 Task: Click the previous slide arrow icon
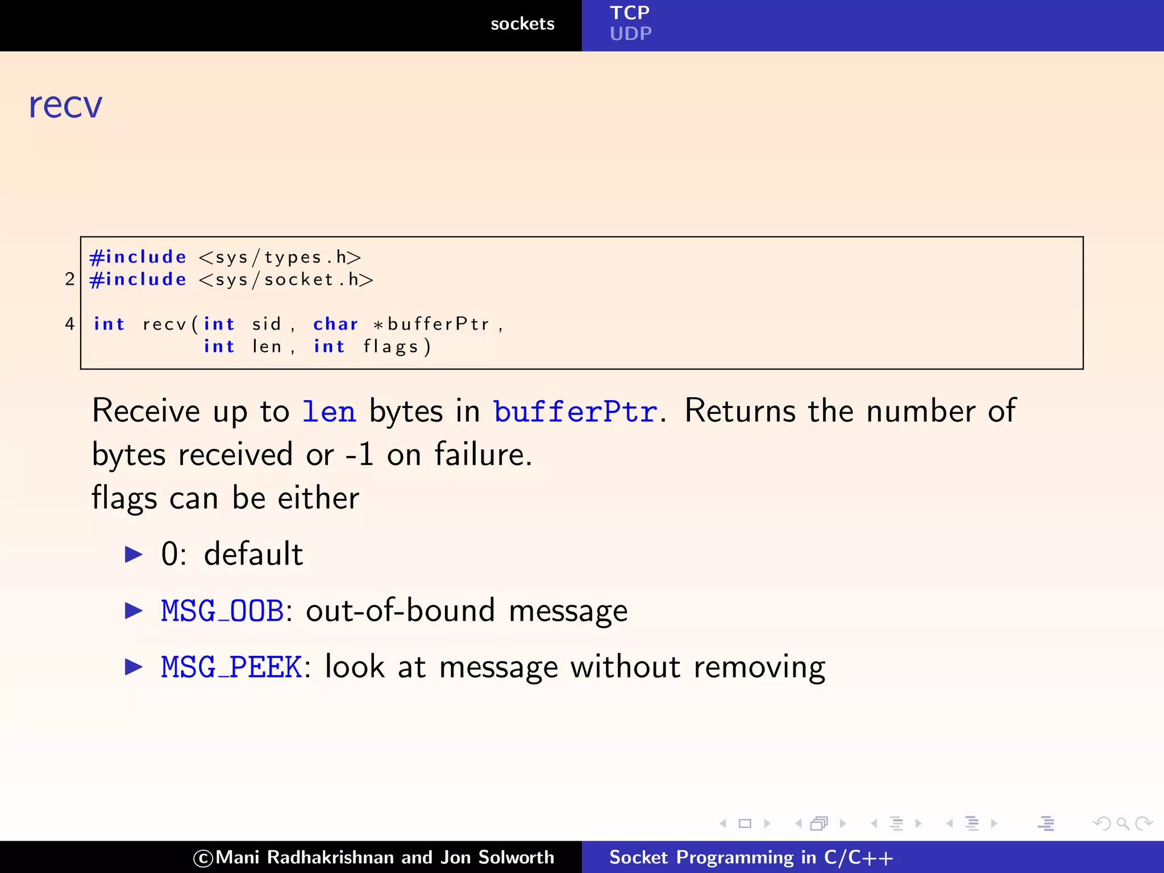[x=723, y=824]
